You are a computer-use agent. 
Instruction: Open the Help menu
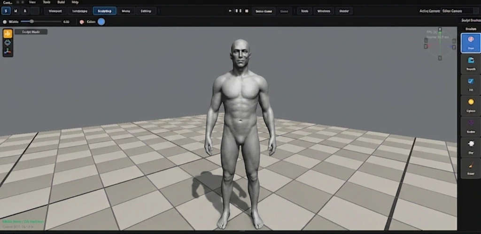(x=75, y=2)
